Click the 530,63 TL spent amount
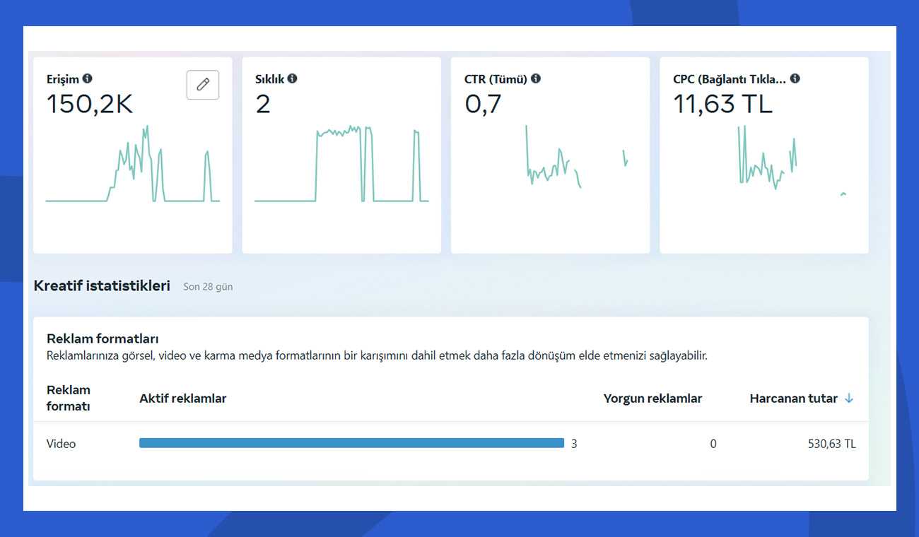Image resolution: width=919 pixels, height=537 pixels. click(831, 444)
